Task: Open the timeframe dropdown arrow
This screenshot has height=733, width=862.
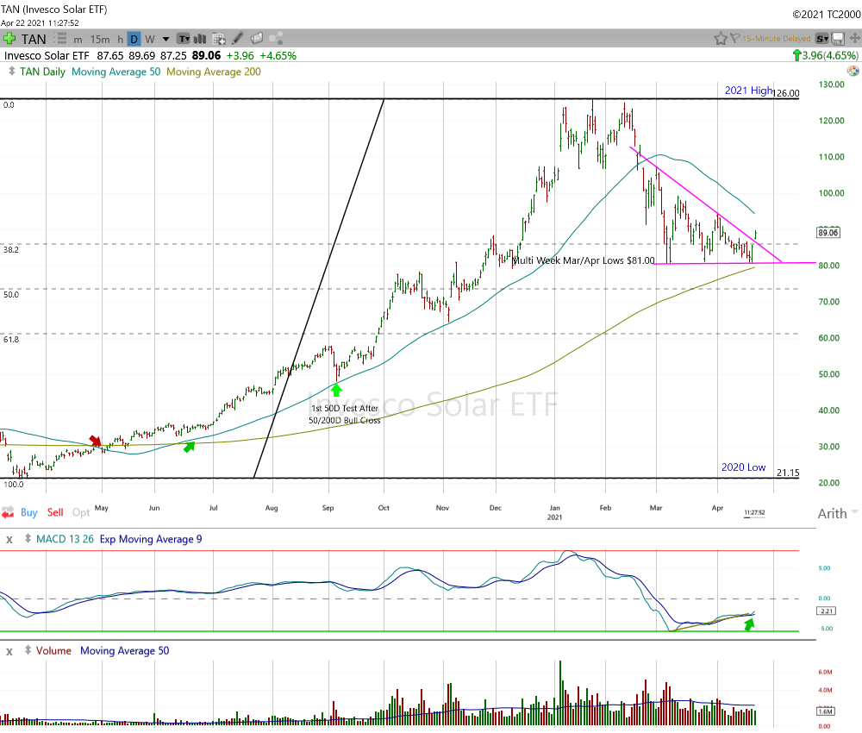Action: coord(166,39)
